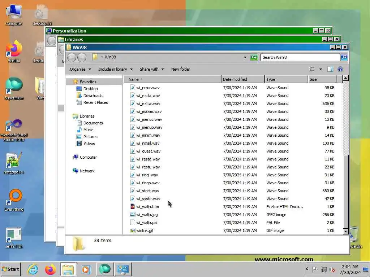Viewport: 370px width, 277px height.
Task: Click the Forward navigation button in Win98 window
Action: coord(82,57)
